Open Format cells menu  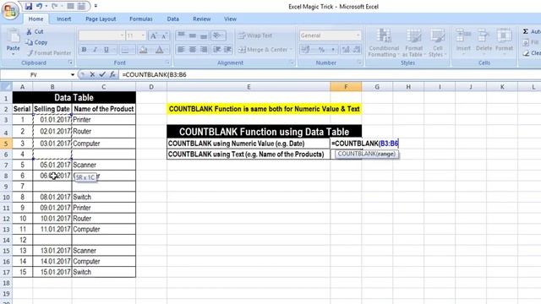(504, 41)
